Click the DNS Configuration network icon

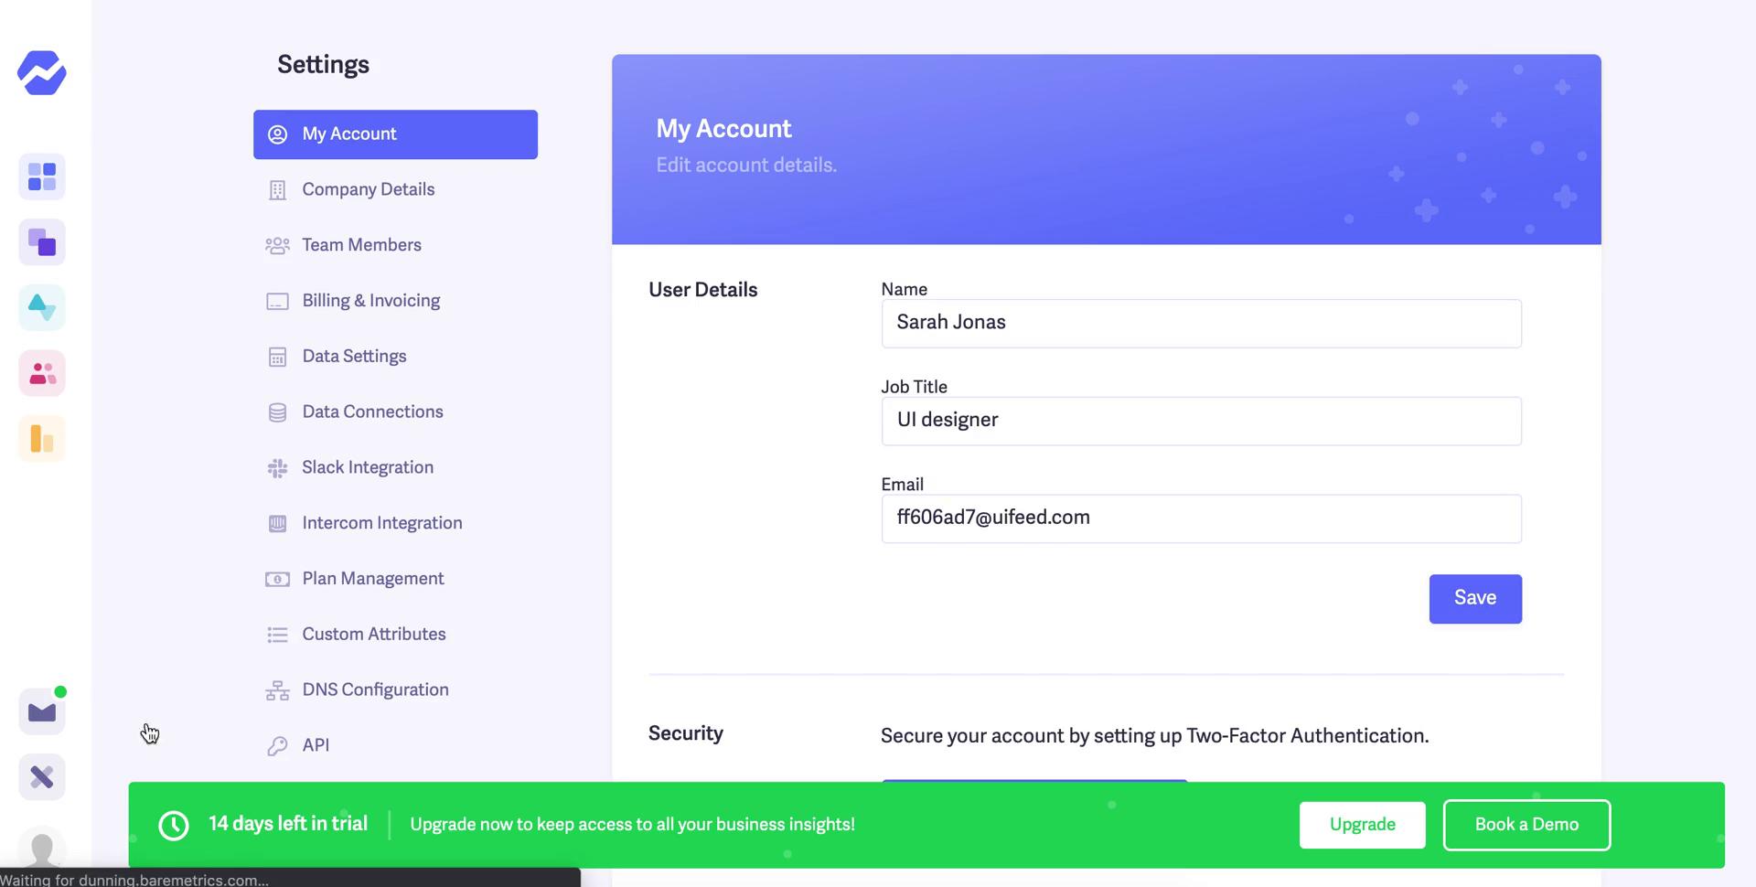pyautogui.click(x=277, y=690)
